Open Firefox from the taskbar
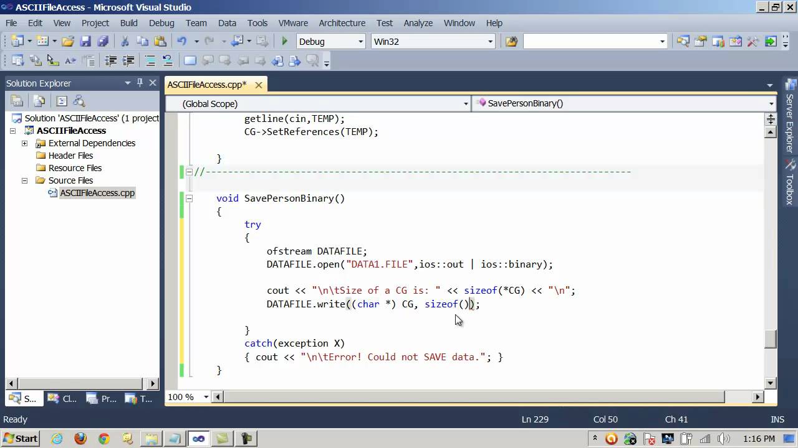Viewport: 798px width, 448px height. click(80, 439)
